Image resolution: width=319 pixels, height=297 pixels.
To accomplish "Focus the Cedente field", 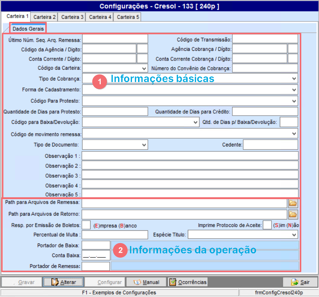I will pyautogui.click(x=270, y=145).
